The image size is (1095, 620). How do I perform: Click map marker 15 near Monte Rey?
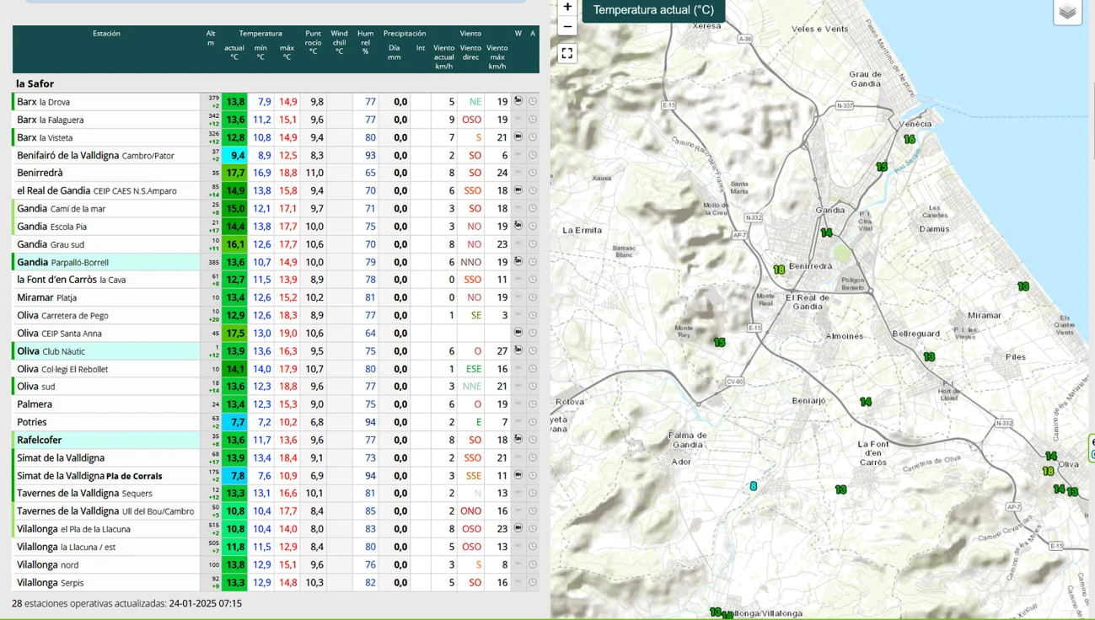point(719,342)
